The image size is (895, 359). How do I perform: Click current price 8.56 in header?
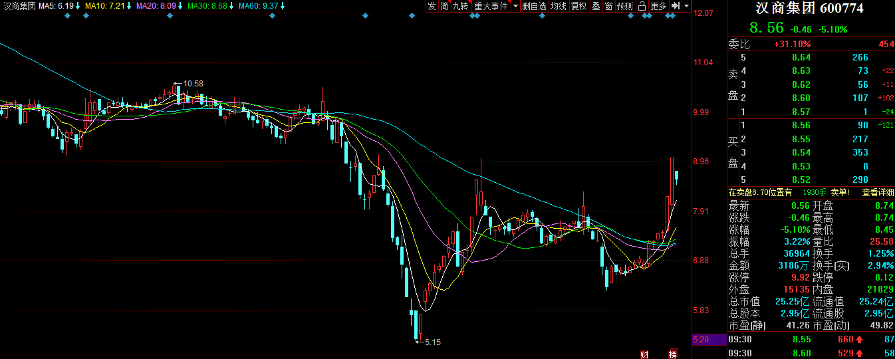[767, 28]
